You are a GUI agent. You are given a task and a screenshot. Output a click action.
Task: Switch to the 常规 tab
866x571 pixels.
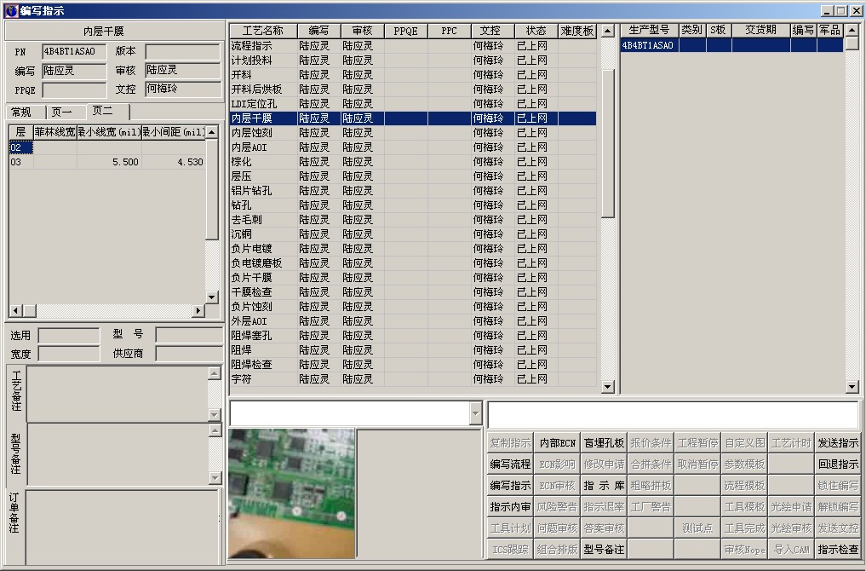[x=22, y=112]
